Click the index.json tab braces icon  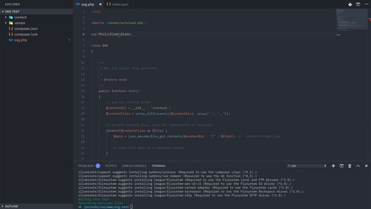point(108,4)
